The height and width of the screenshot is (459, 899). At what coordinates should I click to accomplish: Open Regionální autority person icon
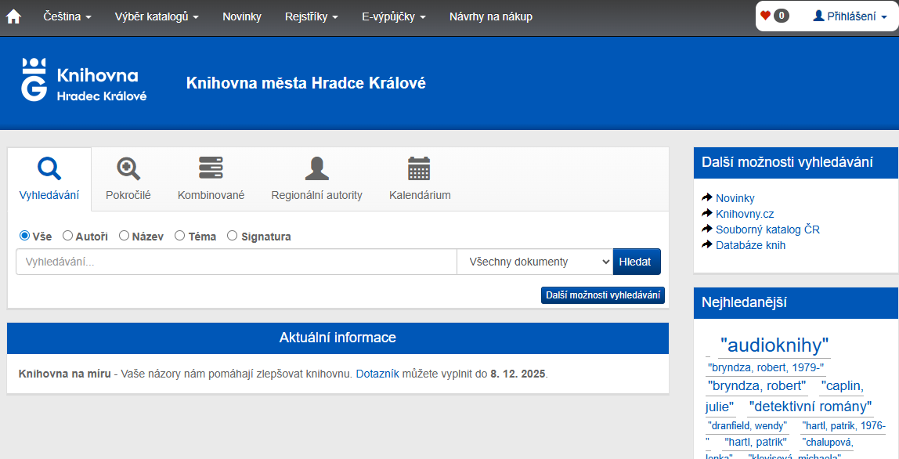click(316, 168)
